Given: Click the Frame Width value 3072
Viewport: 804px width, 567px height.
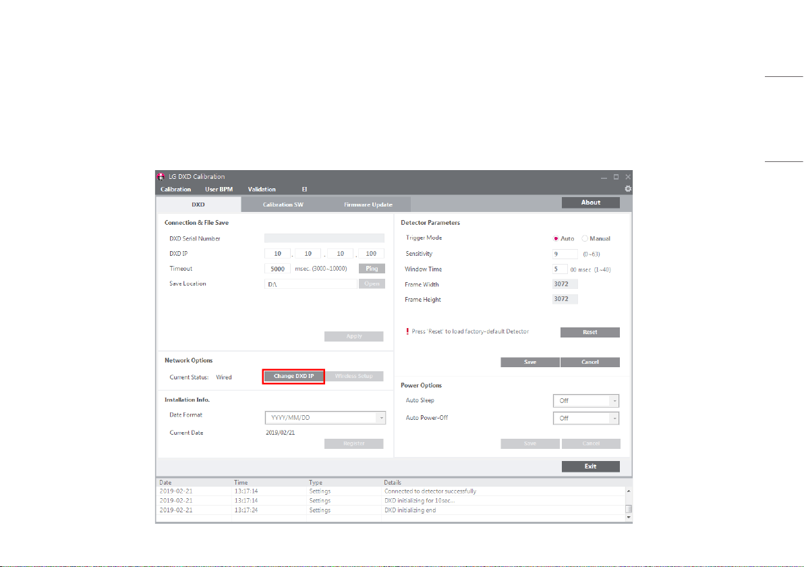Looking at the screenshot, I should (565, 283).
